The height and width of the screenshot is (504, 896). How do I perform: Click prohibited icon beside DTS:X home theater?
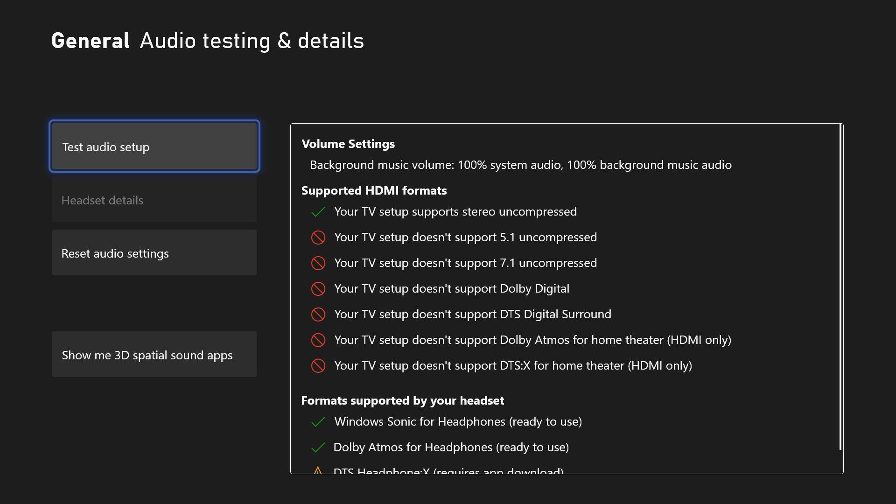pyautogui.click(x=318, y=366)
